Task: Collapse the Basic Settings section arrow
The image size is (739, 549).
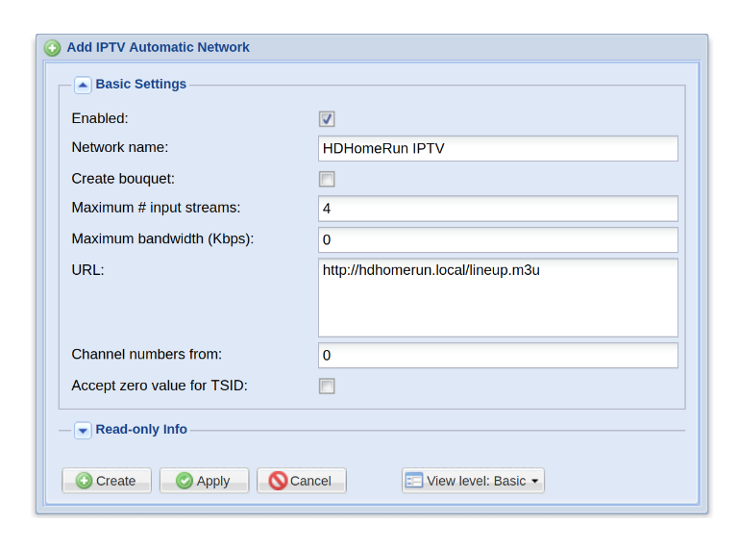Action: [83, 85]
